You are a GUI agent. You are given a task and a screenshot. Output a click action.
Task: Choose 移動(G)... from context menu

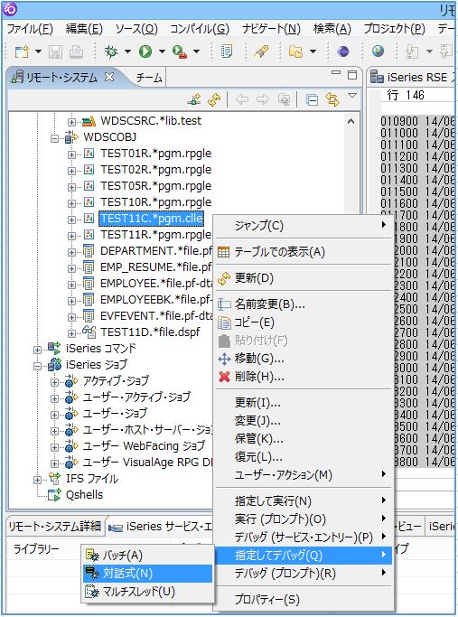point(304,359)
